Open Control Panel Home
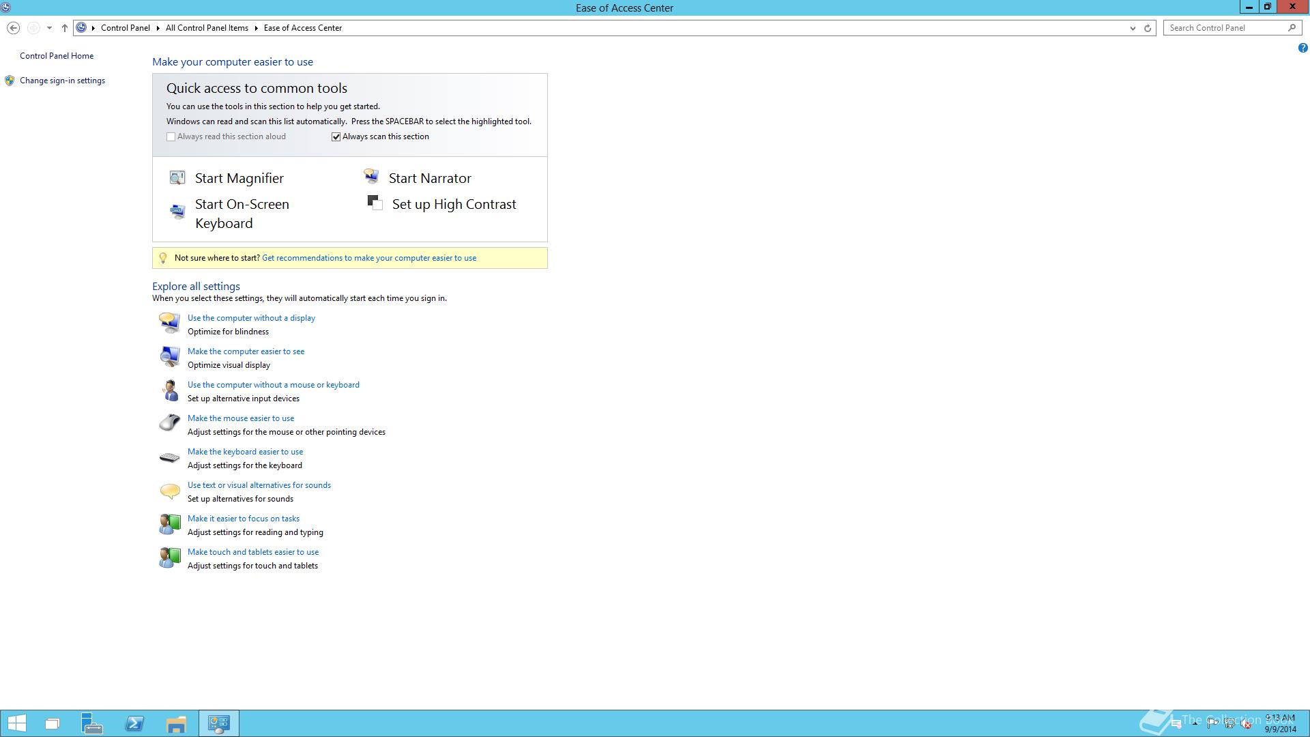 [57, 56]
